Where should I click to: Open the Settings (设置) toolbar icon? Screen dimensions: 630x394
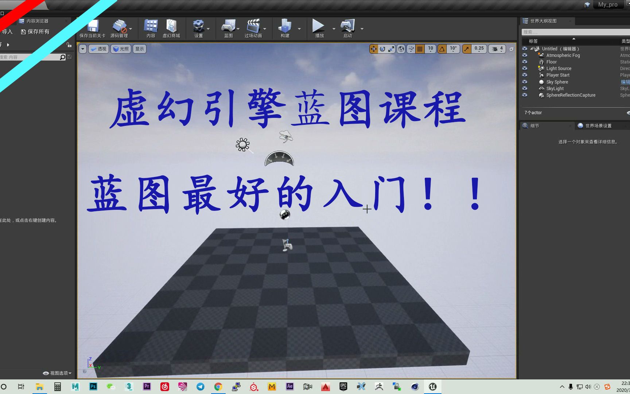(x=198, y=28)
